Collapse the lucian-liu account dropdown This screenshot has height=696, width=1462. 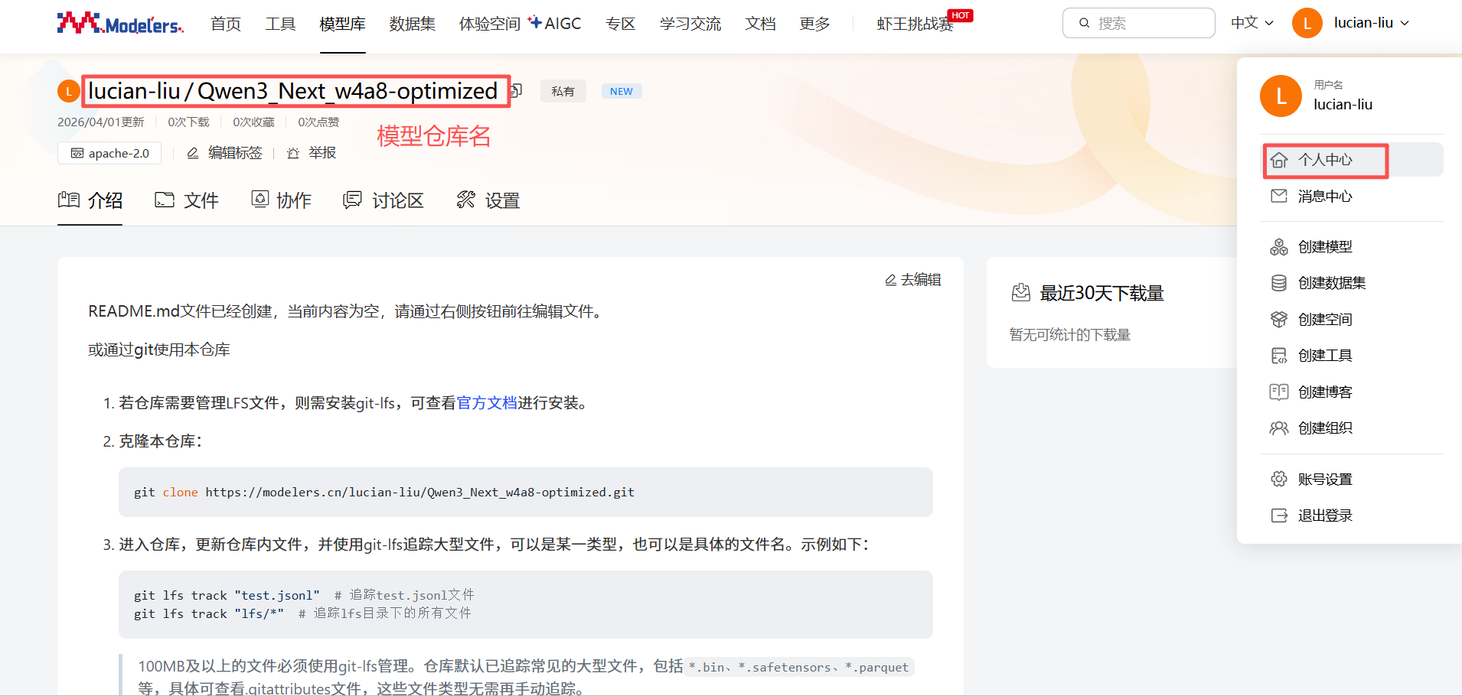pos(1370,23)
